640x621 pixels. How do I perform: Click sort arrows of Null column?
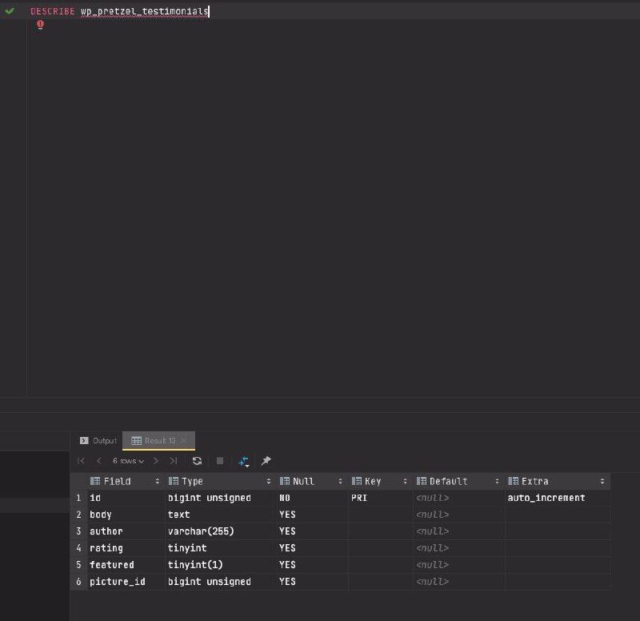click(340, 482)
